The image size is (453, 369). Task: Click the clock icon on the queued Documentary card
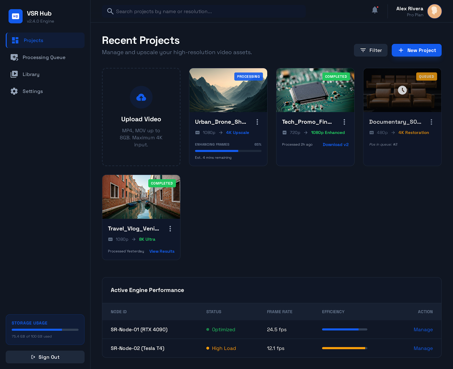click(402, 90)
